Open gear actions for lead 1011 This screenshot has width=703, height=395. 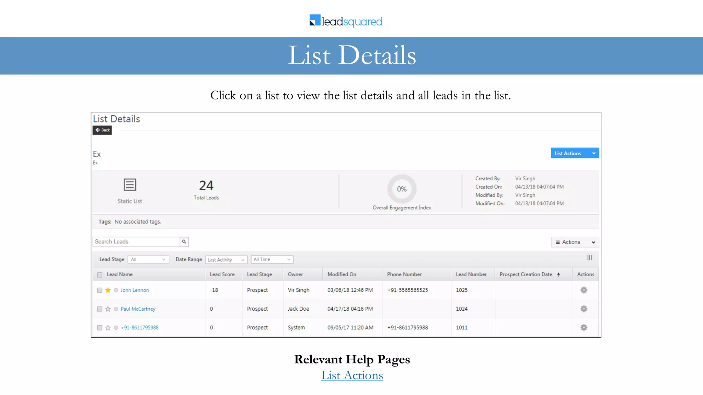(584, 327)
